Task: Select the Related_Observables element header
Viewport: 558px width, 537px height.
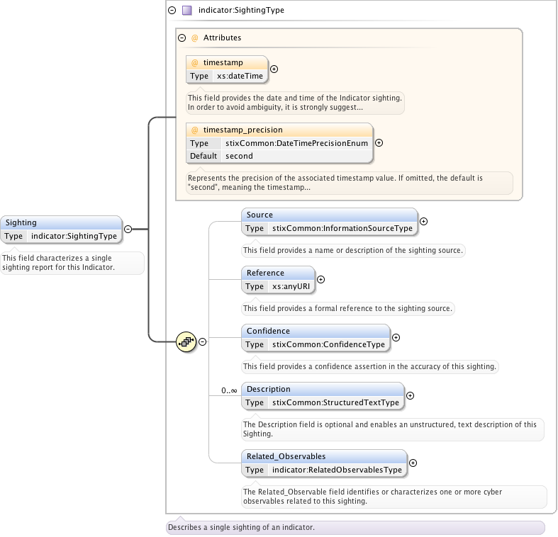Action: pyautogui.click(x=324, y=456)
